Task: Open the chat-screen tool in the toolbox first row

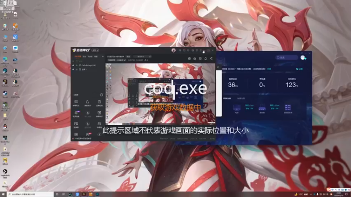Action: click(76, 103)
